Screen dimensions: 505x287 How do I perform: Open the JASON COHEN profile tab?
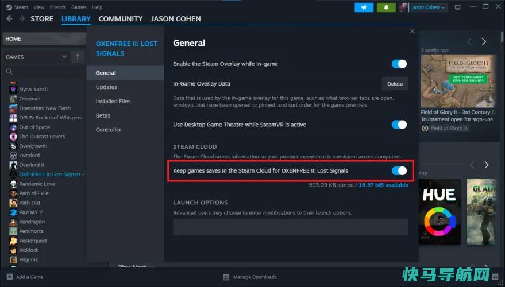click(x=176, y=19)
